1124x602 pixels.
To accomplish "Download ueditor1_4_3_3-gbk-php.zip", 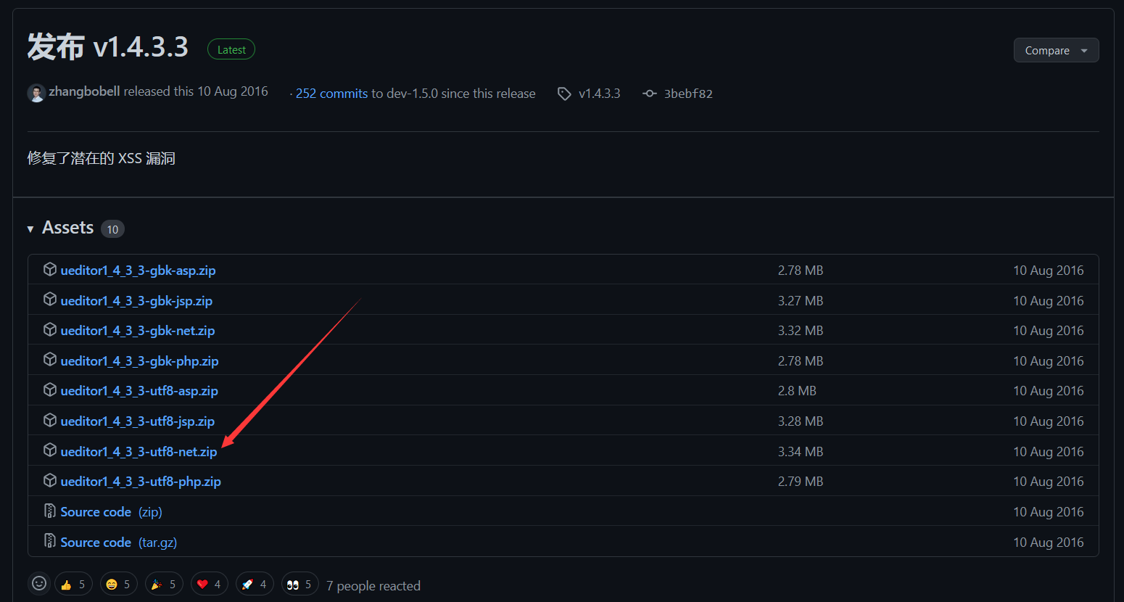I will click(x=139, y=361).
